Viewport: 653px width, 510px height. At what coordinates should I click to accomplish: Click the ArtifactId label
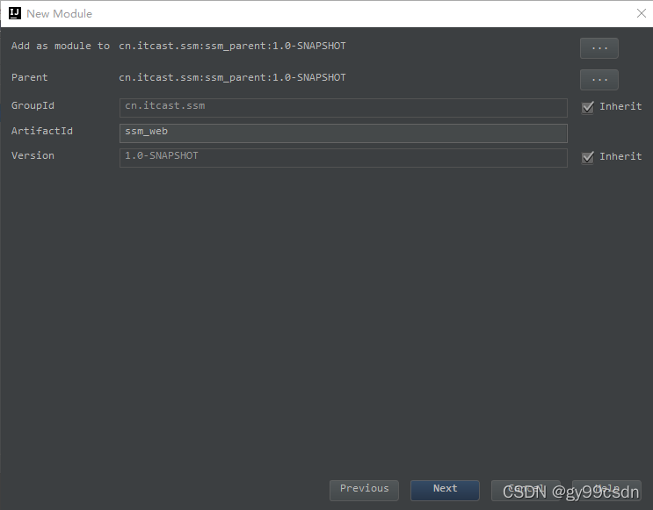click(x=42, y=131)
